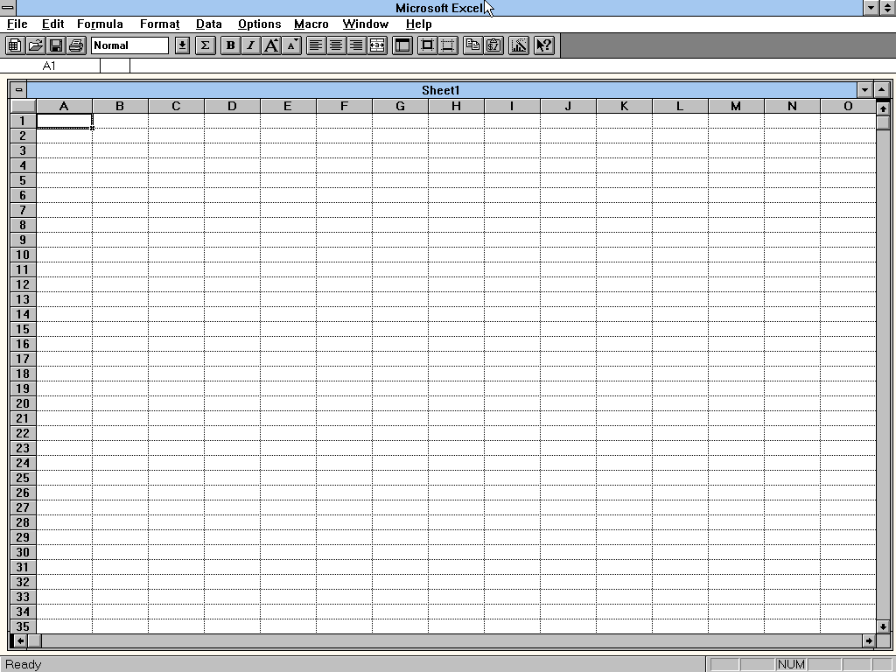Select column D header

[x=232, y=106]
